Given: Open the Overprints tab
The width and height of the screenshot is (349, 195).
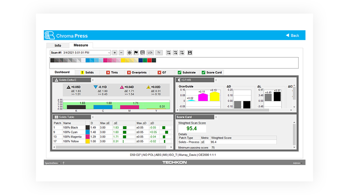Looking at the screenshot, I should click(137, 72).
